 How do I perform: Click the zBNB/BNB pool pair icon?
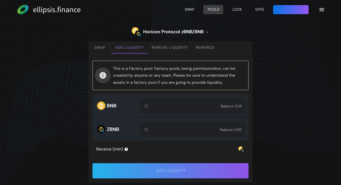pos(136,32)
